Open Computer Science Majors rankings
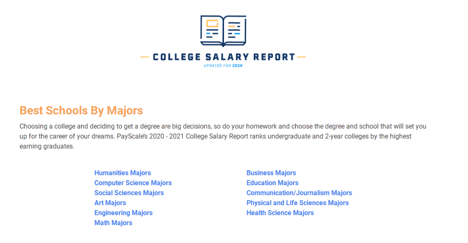Viewport: 468px width, 243px height. click(133, 183)
